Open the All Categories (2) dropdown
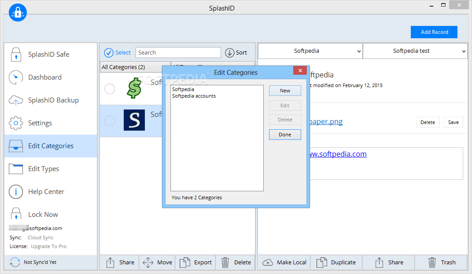Screen dimensions: 472x274 135,67
